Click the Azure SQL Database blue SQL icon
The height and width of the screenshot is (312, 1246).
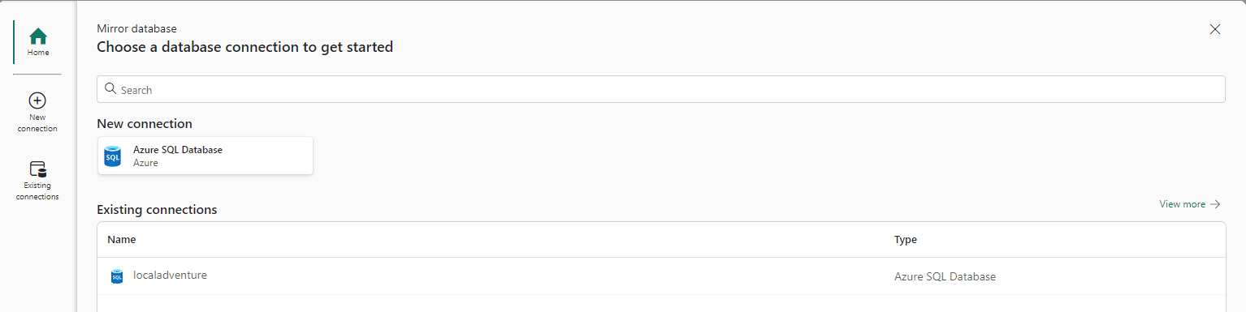pos(113,156)
